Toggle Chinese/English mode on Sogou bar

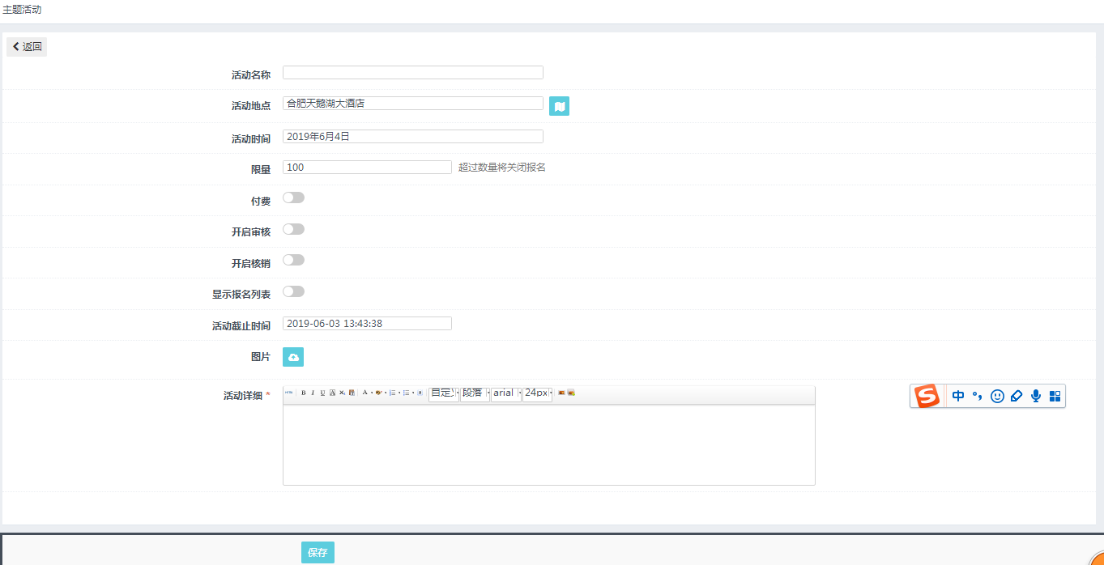point(958,396)
